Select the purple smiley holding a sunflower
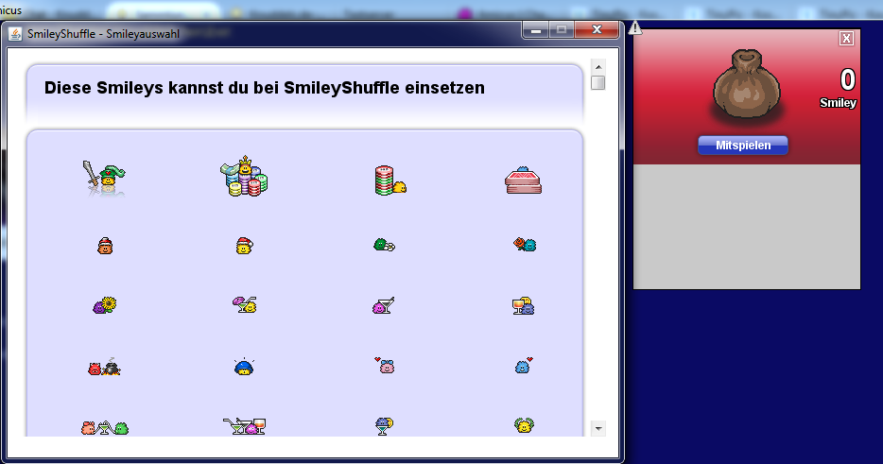Image resolution: width=883 pixels, height=464 pixels. click(104, 305)
